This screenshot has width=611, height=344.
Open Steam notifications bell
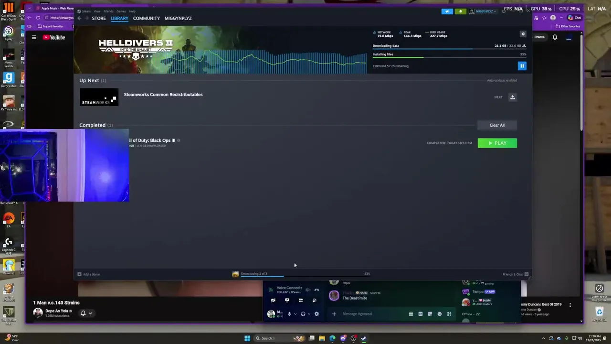coord(460,11)
